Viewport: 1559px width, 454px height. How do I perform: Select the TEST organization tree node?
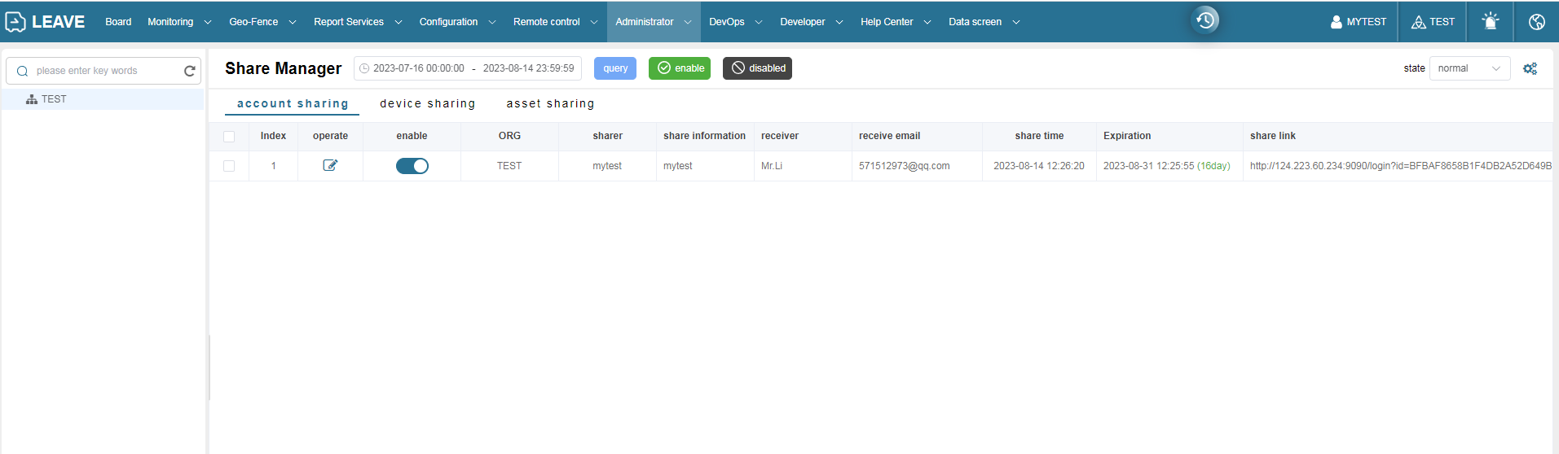54,99
